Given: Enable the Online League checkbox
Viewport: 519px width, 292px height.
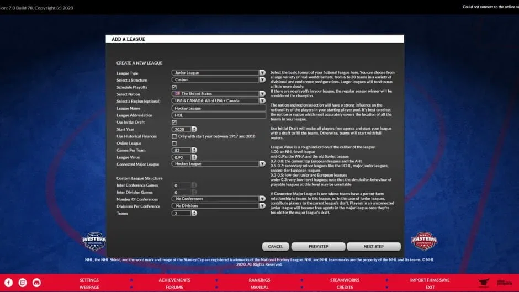Looking at the screenshot, I should [x=174, y=143].
